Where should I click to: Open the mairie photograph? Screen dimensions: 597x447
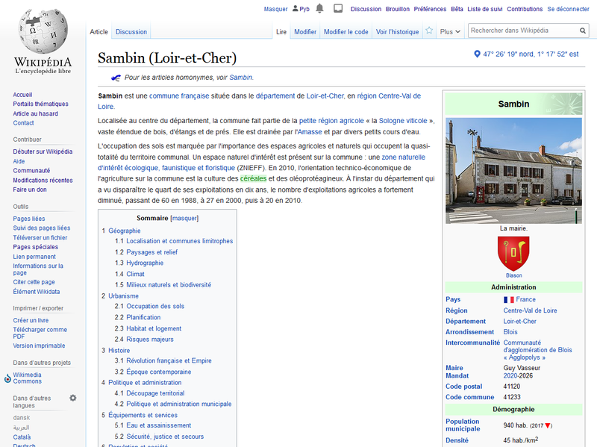click(513, 171)
